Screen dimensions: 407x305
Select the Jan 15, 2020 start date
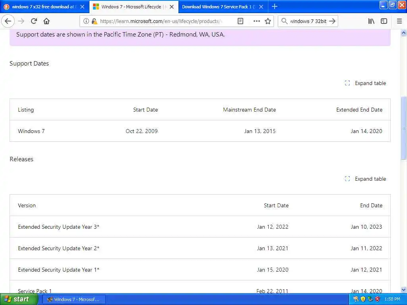273,270
